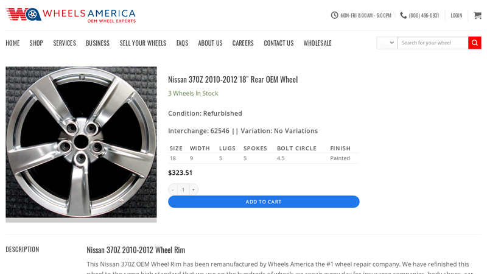487x274 pixels.
Task: Select the Description tab
Action: [23, 249]
